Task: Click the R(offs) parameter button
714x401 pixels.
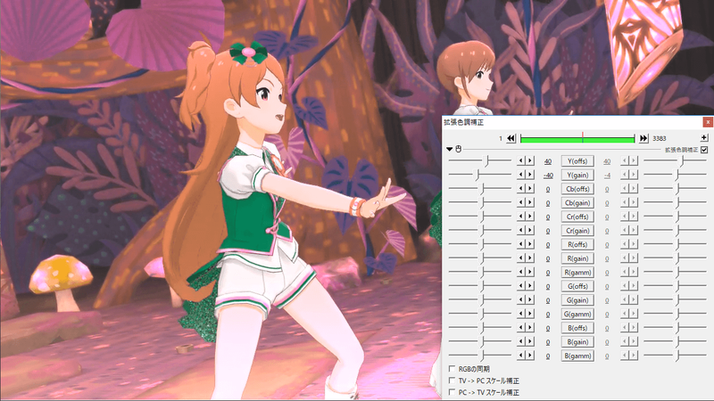Action: (577, 244)
